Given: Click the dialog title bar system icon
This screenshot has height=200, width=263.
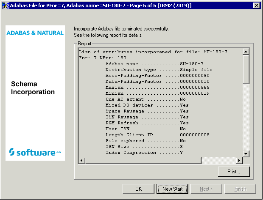Looking at the screenshot, I should [5, 5].
